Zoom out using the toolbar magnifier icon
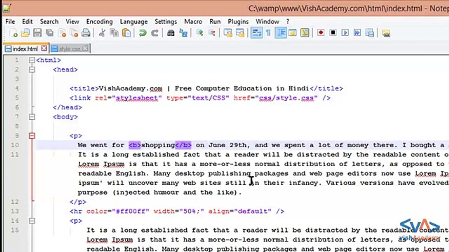This screenshot has width=449, height=252. pyautogui.click(x=212, y=33)
